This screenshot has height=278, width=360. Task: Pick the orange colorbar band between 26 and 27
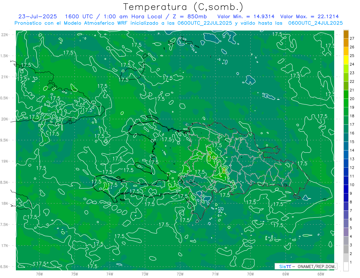click(346, 43)
